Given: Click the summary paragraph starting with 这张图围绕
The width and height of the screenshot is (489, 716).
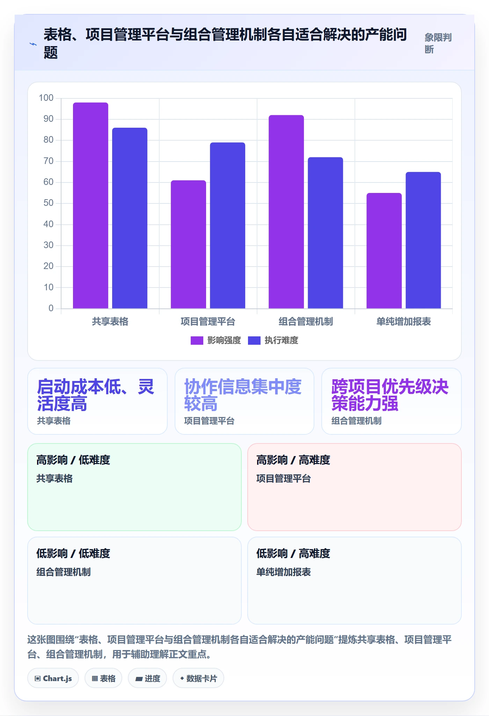Looking at the screenshot, I should (x=240, y=647).
